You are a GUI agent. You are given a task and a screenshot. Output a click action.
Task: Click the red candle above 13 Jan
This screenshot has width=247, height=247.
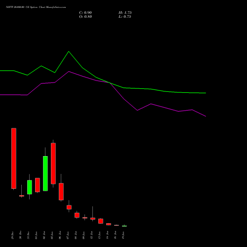[x=101, y=221]
